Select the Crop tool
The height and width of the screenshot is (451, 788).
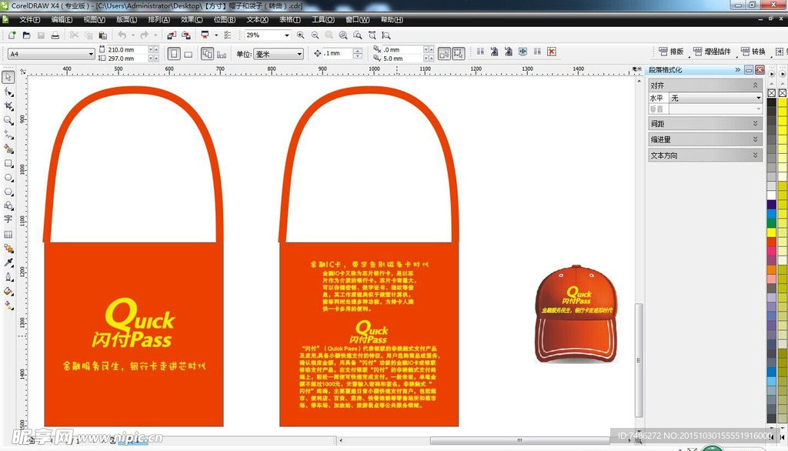pyautogui.click(x=8, y=105)
